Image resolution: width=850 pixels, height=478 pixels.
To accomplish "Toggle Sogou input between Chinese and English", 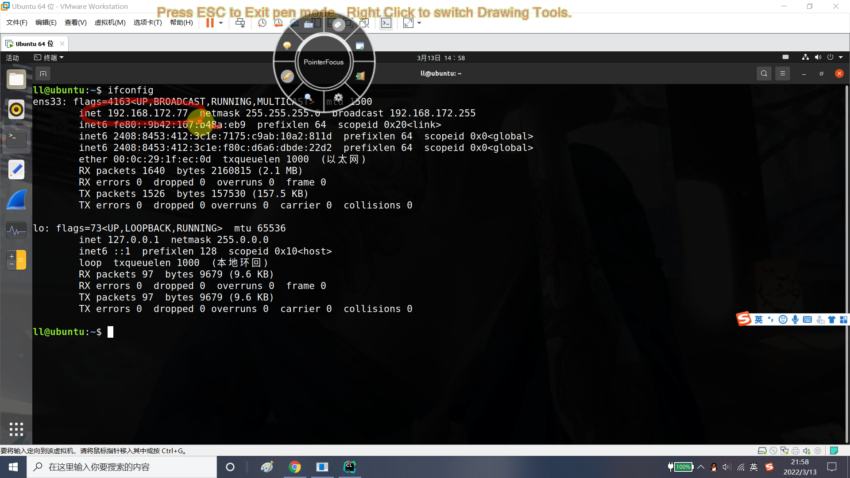I will point(758,320).
